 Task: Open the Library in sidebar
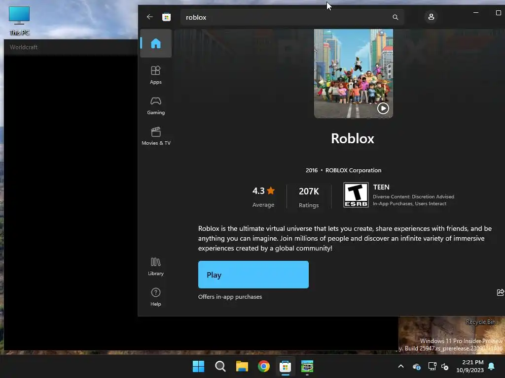156,266
